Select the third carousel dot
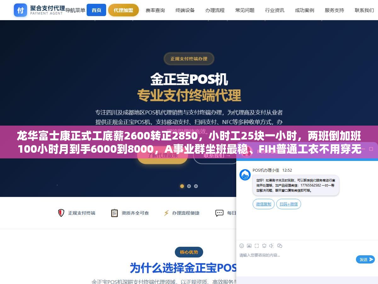The image size is (378, 284). click(196, 186)
